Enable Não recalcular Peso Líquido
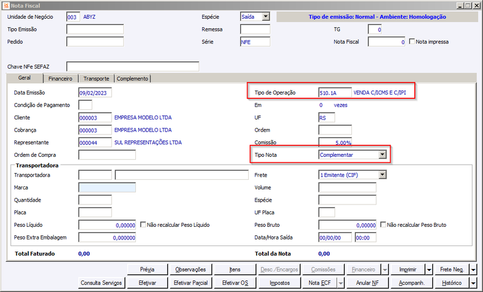Image resolution: width=483 pixels, height=292 pixels. tap(143, 224)
